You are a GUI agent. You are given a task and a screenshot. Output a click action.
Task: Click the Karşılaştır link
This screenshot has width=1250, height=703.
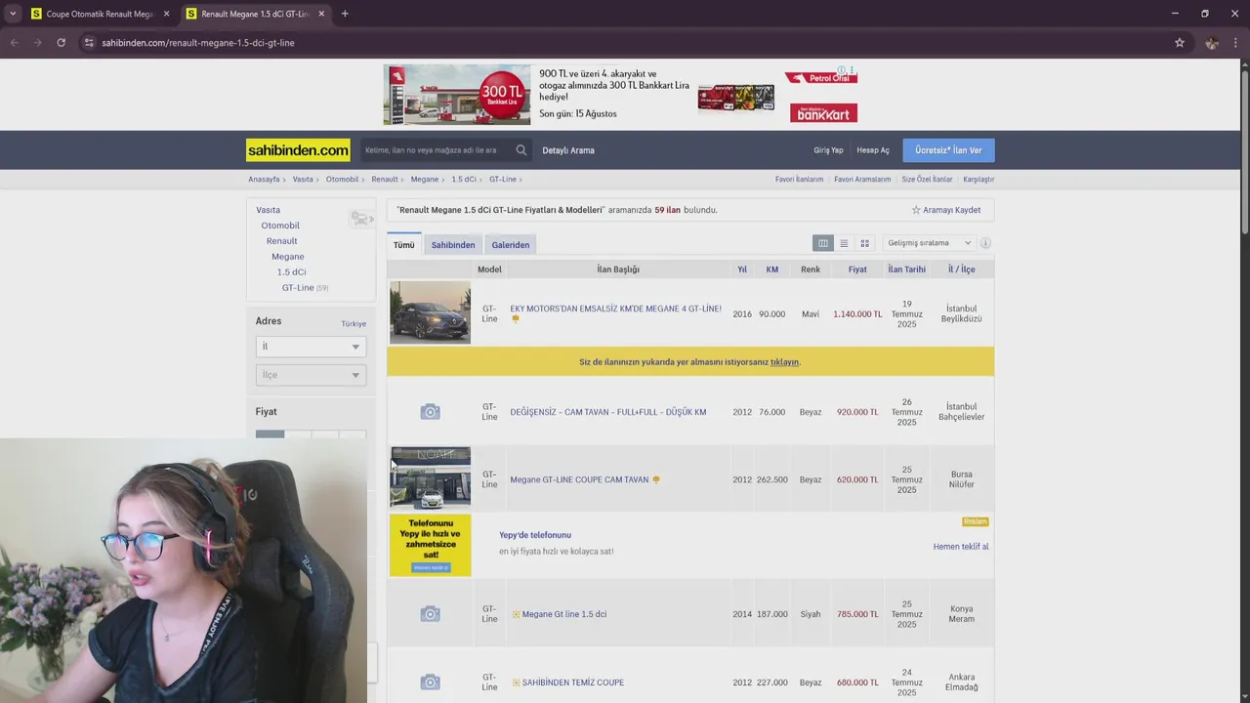(x=979, y=180)
